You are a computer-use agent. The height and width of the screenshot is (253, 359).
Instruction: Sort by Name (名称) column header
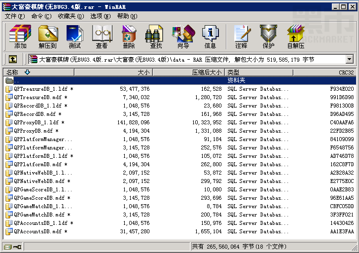tap(39, 72)
